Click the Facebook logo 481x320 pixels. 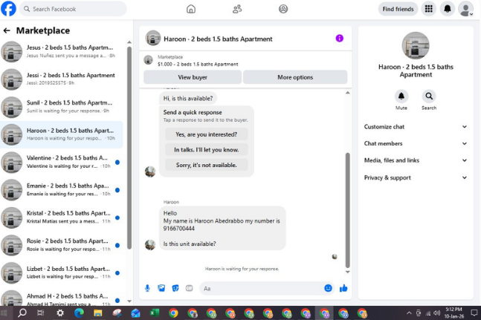8,9
